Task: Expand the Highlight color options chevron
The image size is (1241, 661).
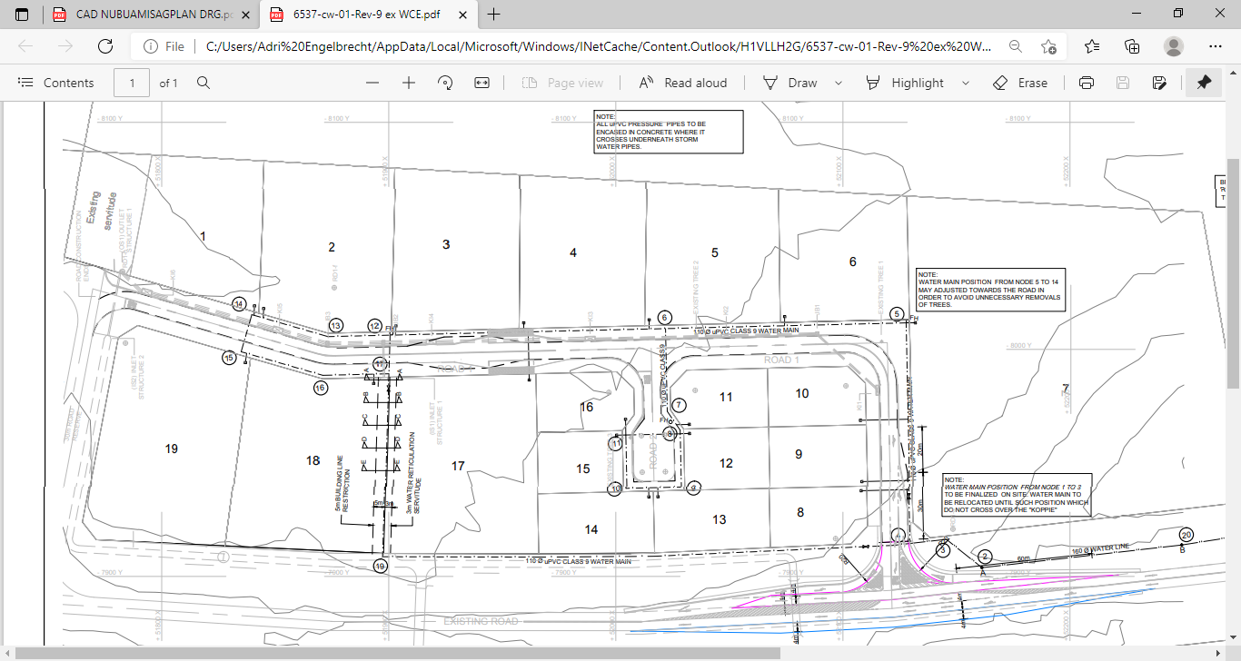Action: (966, 83)
